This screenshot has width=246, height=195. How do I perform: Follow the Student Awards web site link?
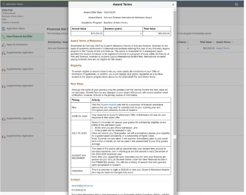point(108,105)
